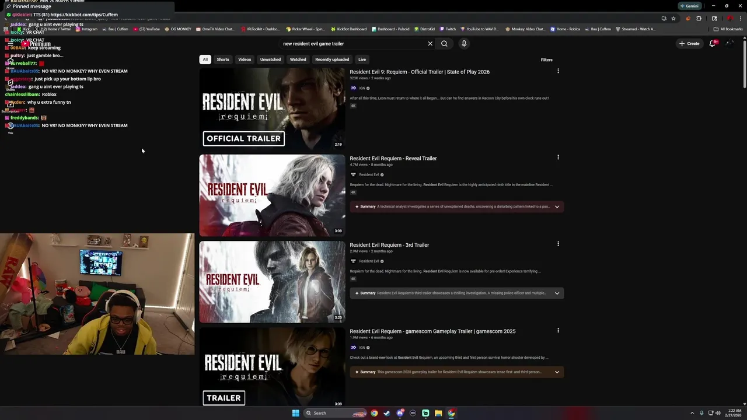Open gamescom 2025 Gameplay Trailer title
The image size is (747, 420).
[x=432, y=331]
